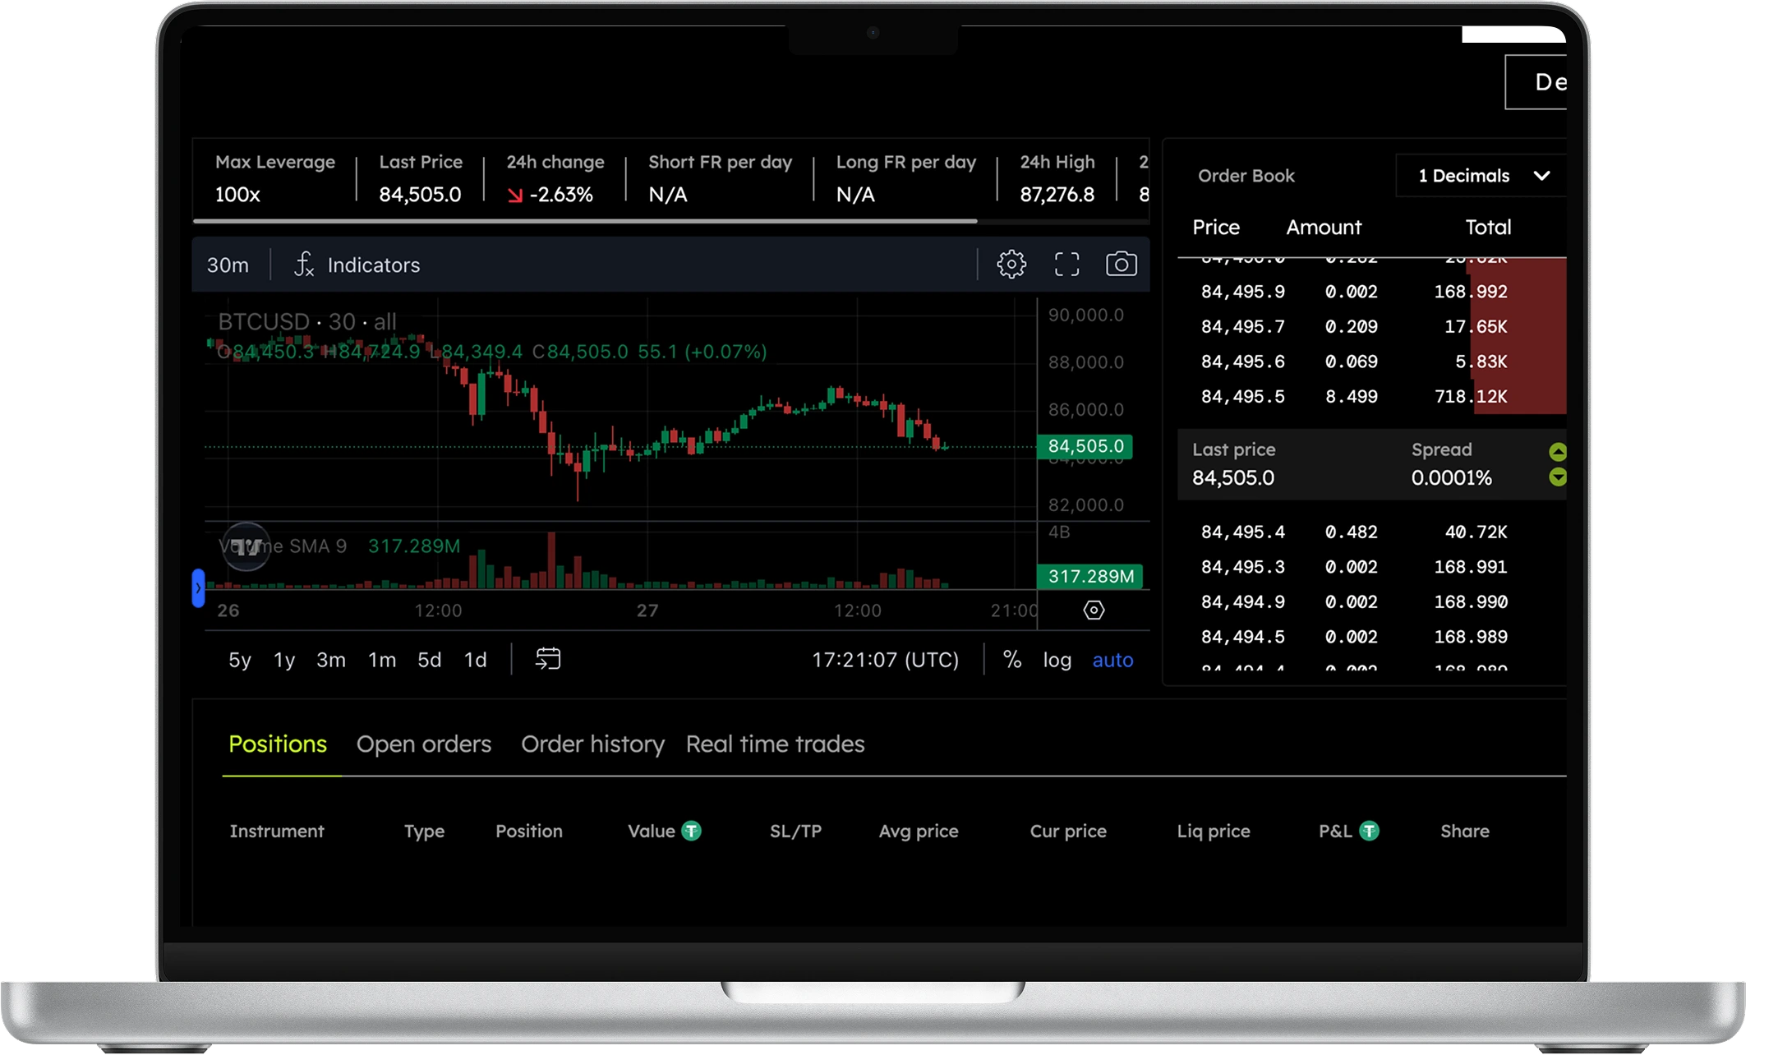The width and height of the screenshot is (1778, 1055).
Task: Toggle percent scale mode
Action: [1012, 660]
